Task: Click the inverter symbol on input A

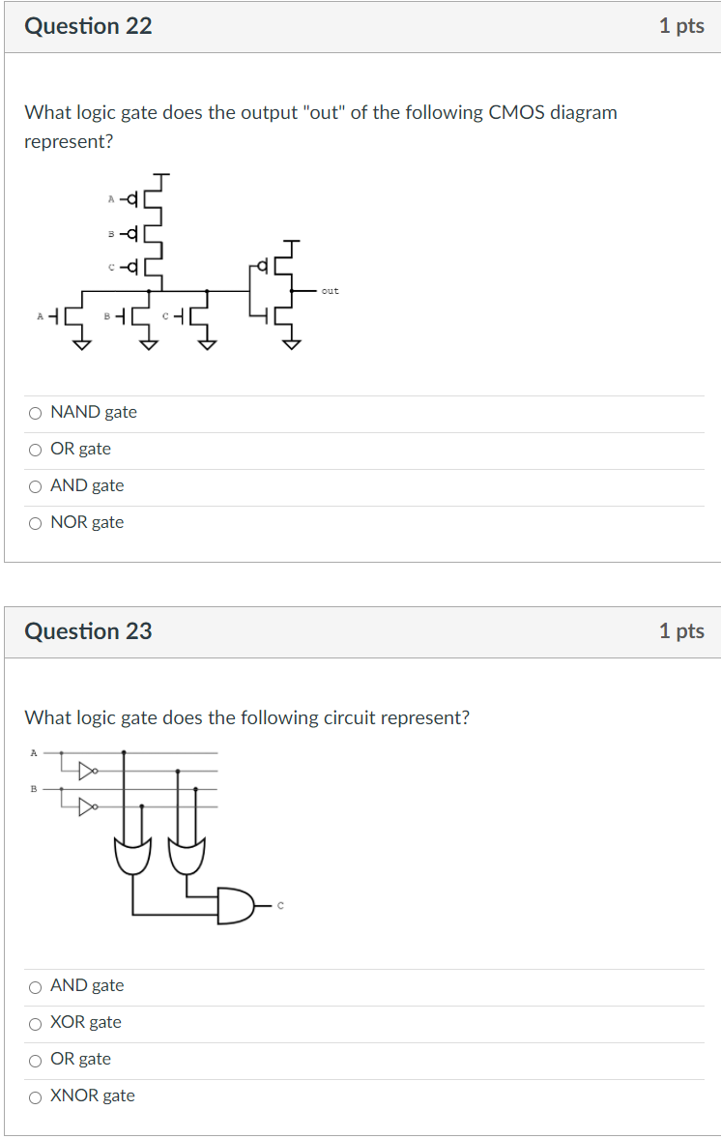Action: click(x=86, y=769)
